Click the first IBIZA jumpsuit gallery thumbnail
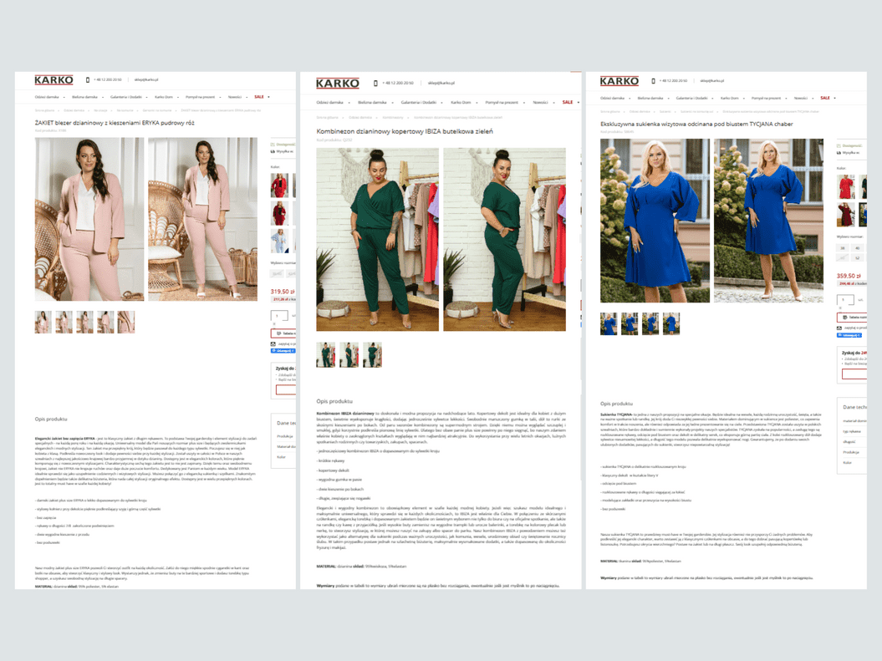Screen dimensions: 882x661 pyautogui.click(x=326, y=354)
